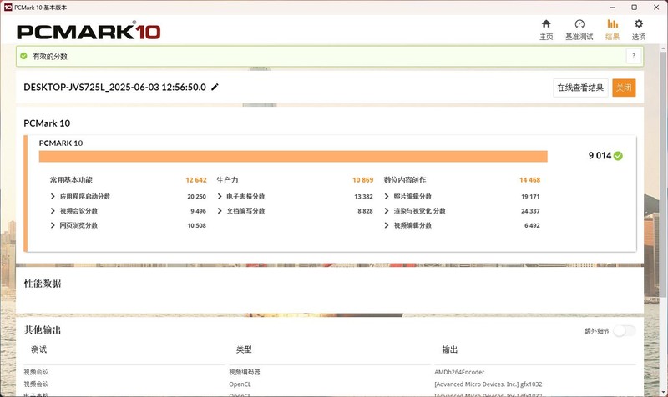Minimize the PCMark 10 window
668x397 pixels.
[x=612, y=8]
